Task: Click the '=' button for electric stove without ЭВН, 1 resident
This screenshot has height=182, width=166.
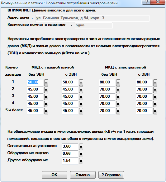Action: point(118,82)
